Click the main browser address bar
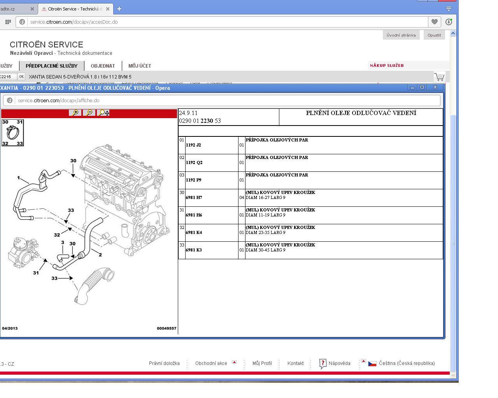This screenshot has width=498, height=398. click(222, 22)
